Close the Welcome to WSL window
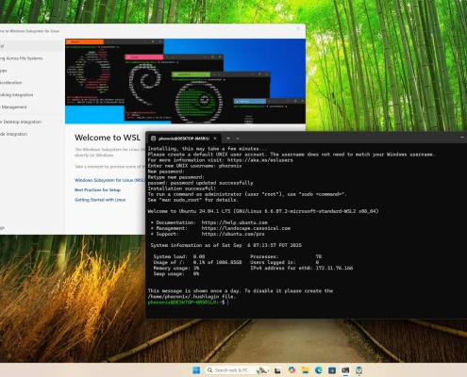Image resolution: width=467 pixels, height=377 pixels. point(298,28)
